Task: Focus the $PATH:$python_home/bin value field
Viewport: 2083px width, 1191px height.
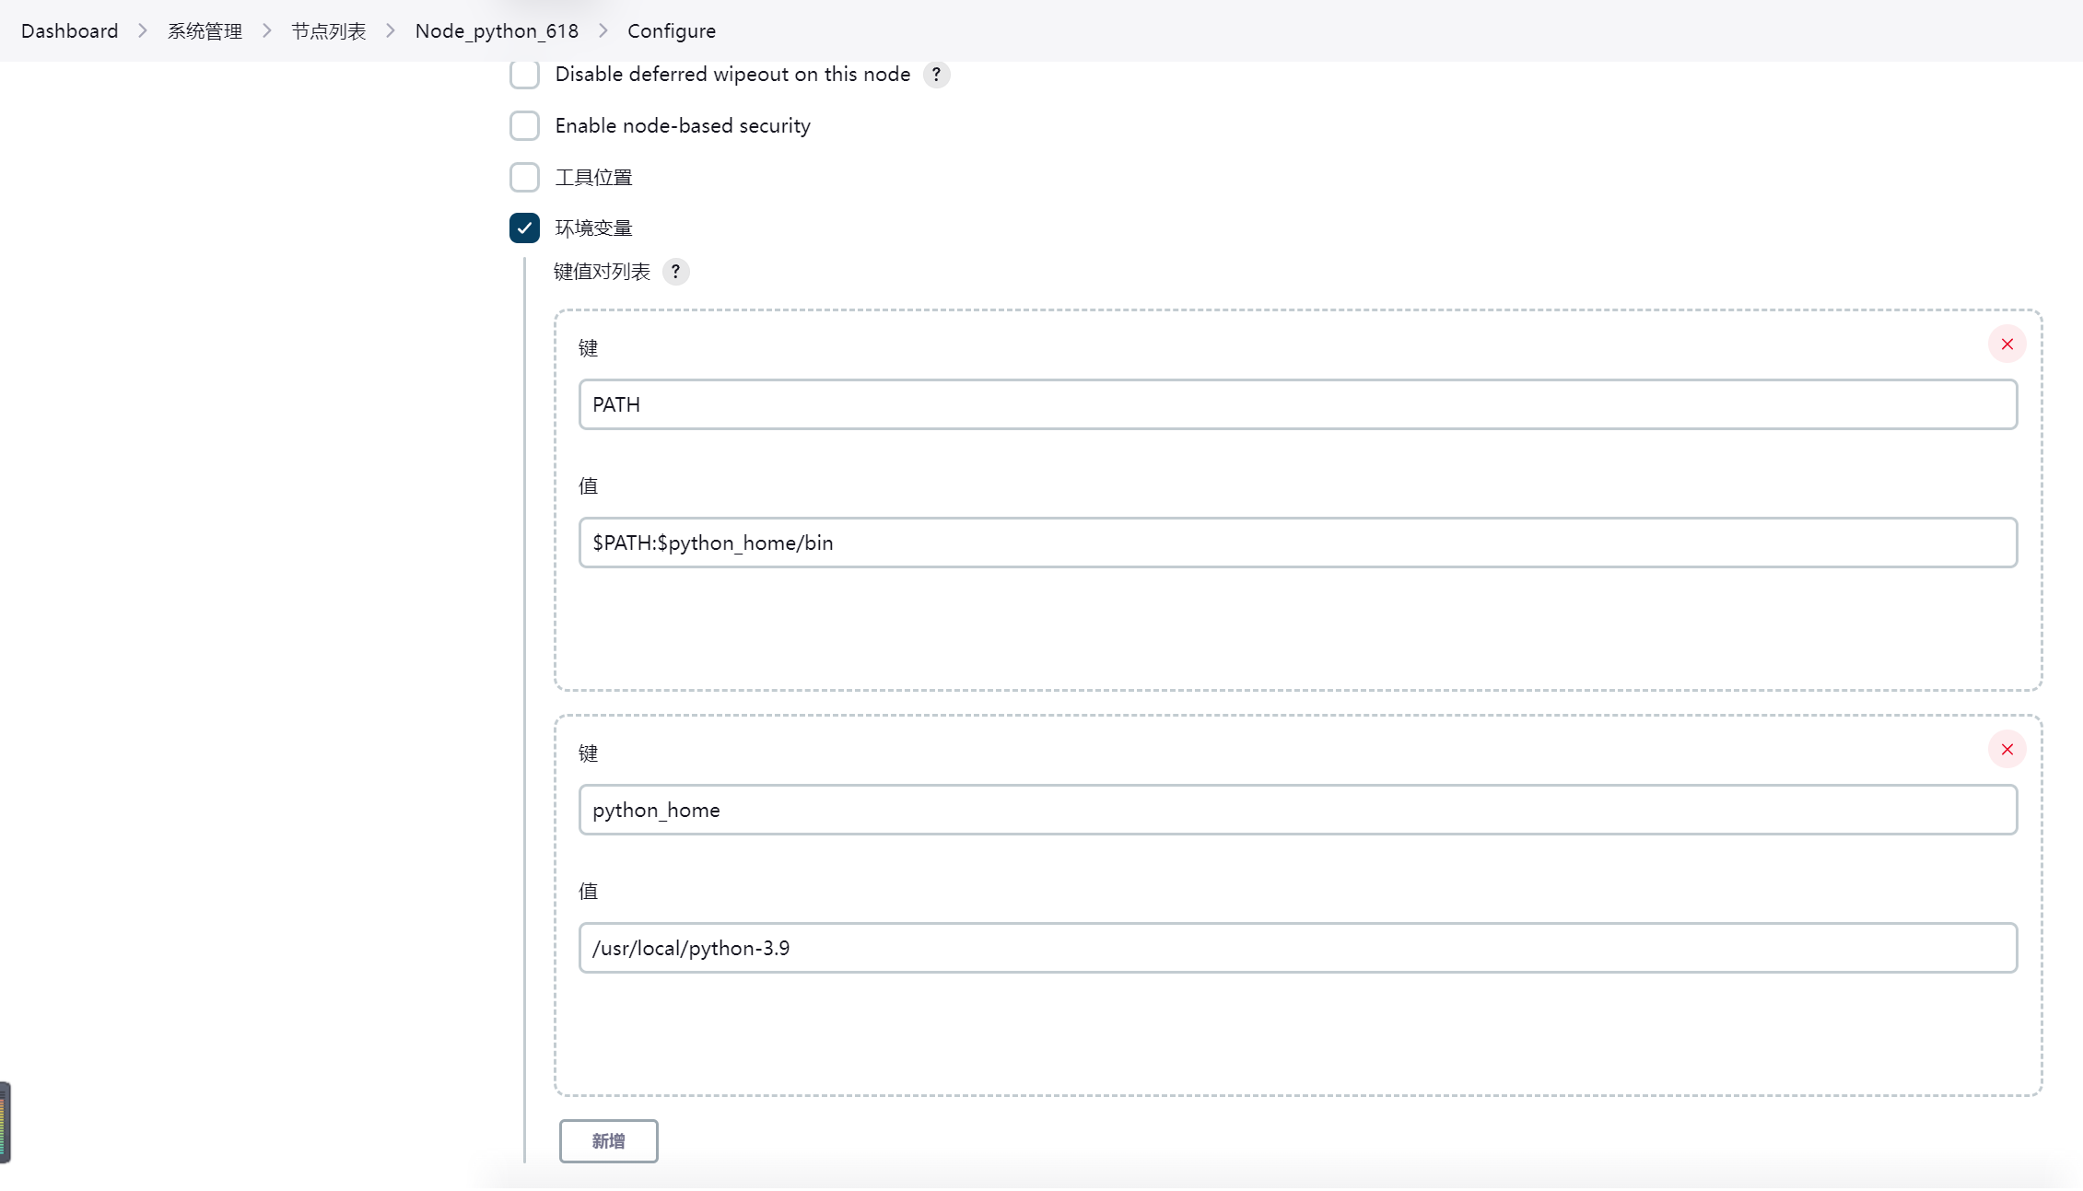Action: pos(1297,543)
